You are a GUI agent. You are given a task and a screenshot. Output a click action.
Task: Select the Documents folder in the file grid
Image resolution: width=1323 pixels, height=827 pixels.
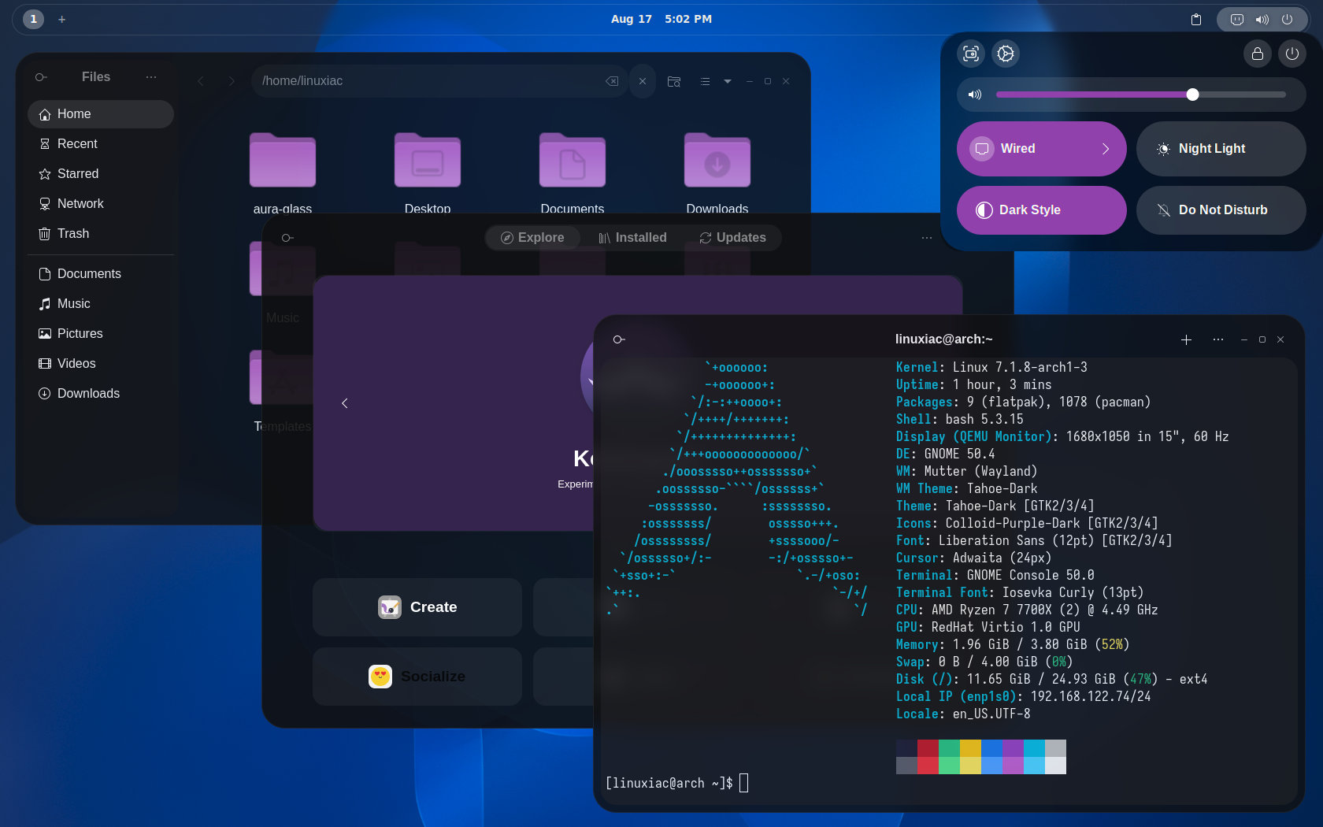pos(573,161)
